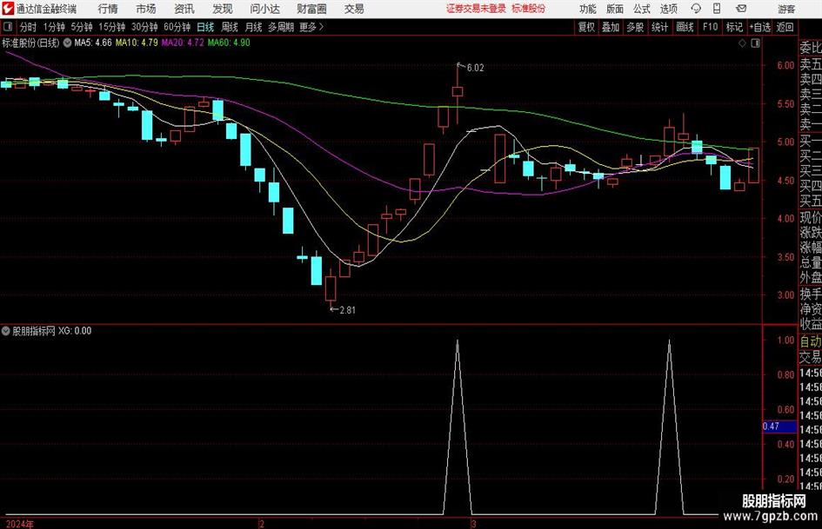The image size is (822, 529).
Task: Expand 更多 period options chevron
Action: 321,27
